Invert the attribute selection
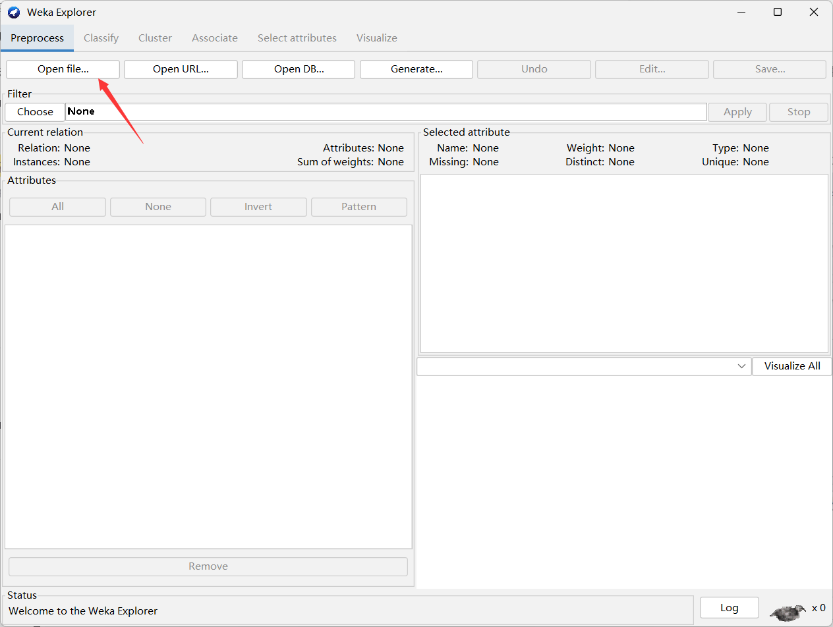Viewport: 833px width, 627px height. pyautogui.click(x=258, y=207)
